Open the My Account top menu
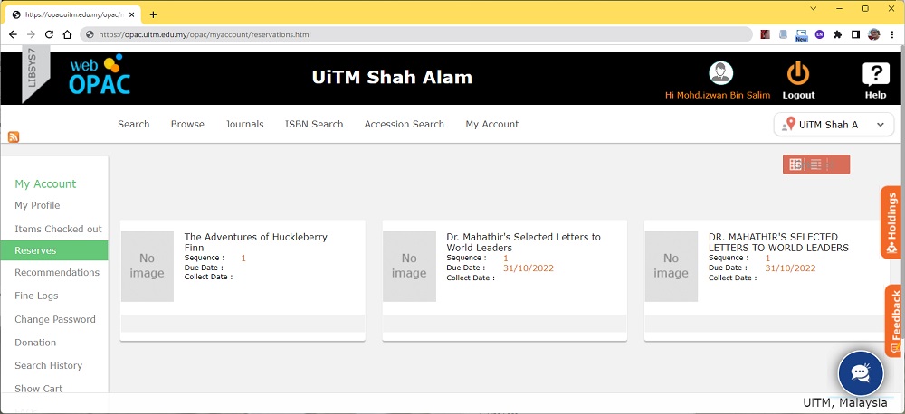The image size is (905, 414). click(x=491, y=124)
